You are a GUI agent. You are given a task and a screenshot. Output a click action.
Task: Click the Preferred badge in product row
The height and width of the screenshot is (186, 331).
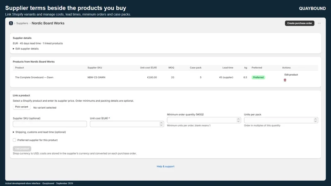point(258,77)
